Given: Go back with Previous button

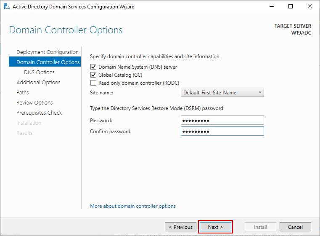Looking at the screenshot, I should pos(181,227).
